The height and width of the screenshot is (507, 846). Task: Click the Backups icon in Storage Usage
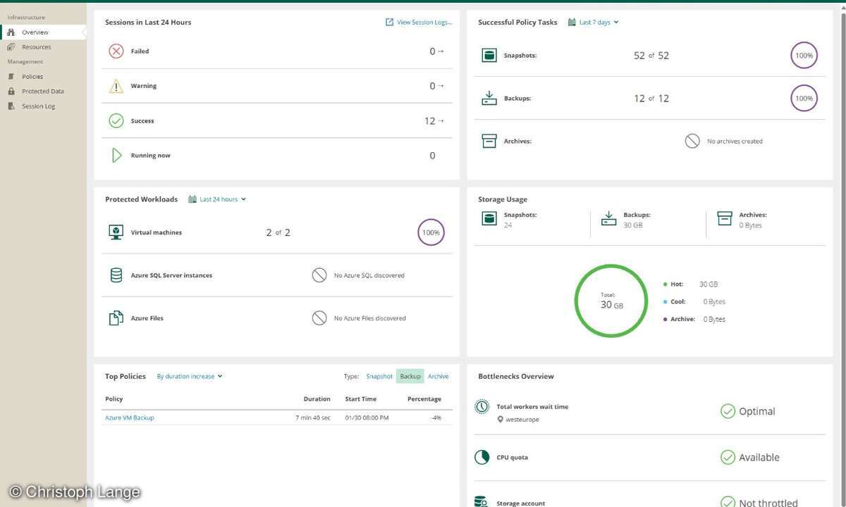click(609, 218)
